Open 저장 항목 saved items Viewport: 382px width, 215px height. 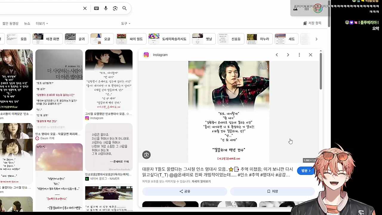pyautogui.click(x=312, y=23)
